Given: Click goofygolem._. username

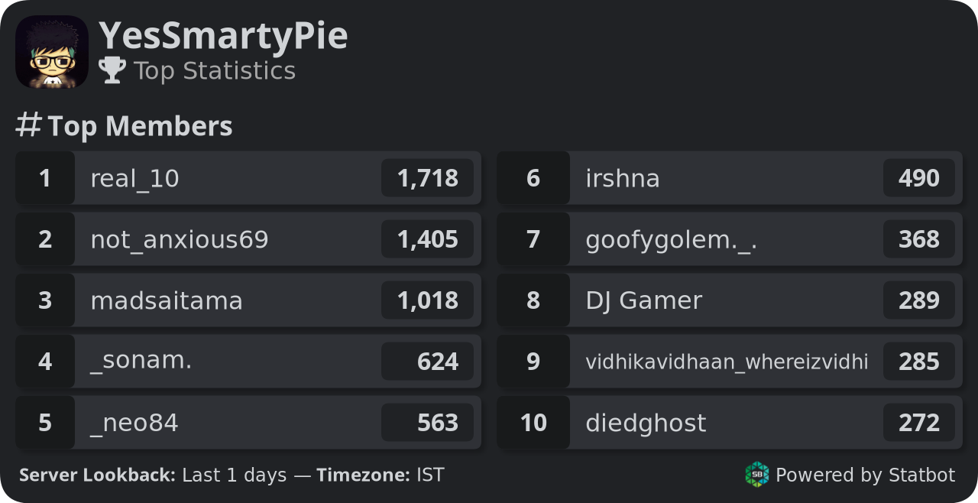Looking at the screenshot, I should pos(672,240).
